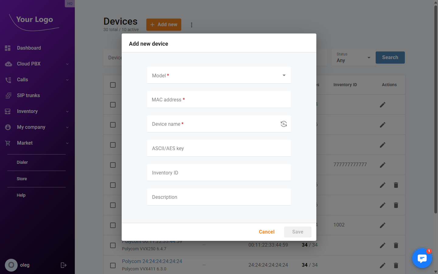Open the Status Any filter dropdown

point(353,58)
